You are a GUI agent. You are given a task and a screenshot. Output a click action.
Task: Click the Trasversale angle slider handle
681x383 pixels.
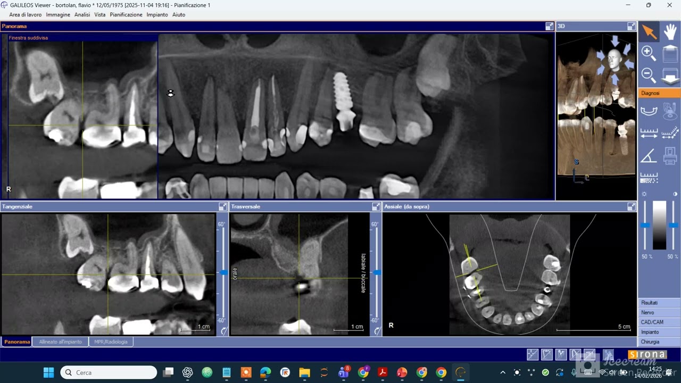tap(377, 272)
